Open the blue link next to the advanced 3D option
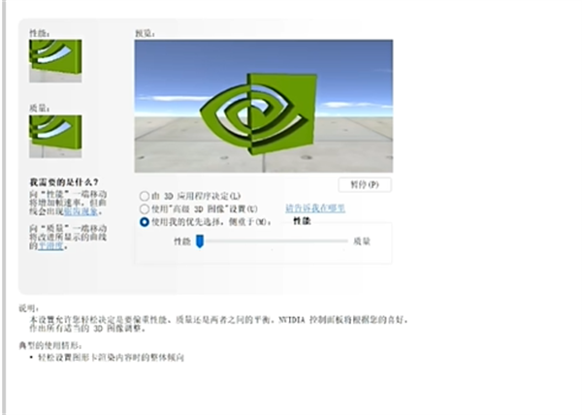The image size is (582, 415). pos(315,208)
